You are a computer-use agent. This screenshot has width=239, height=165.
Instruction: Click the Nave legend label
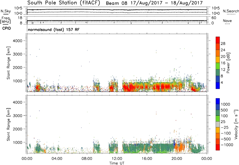point(227,21)
